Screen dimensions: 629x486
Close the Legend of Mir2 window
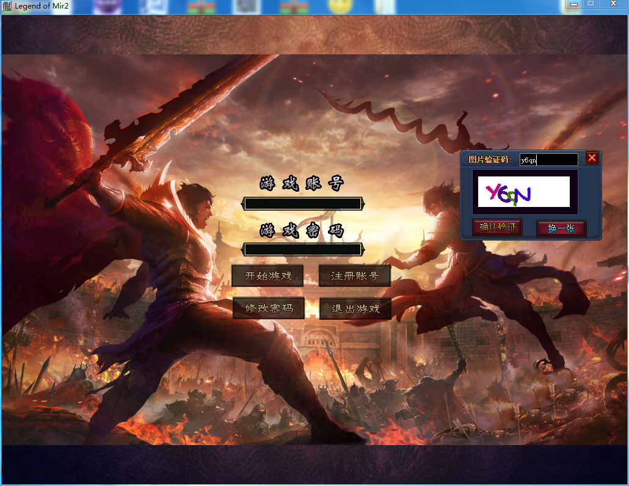[613, 4]
